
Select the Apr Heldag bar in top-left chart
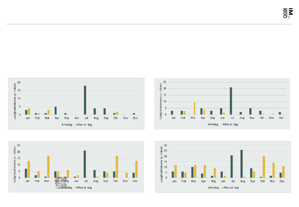coord(56,111)
